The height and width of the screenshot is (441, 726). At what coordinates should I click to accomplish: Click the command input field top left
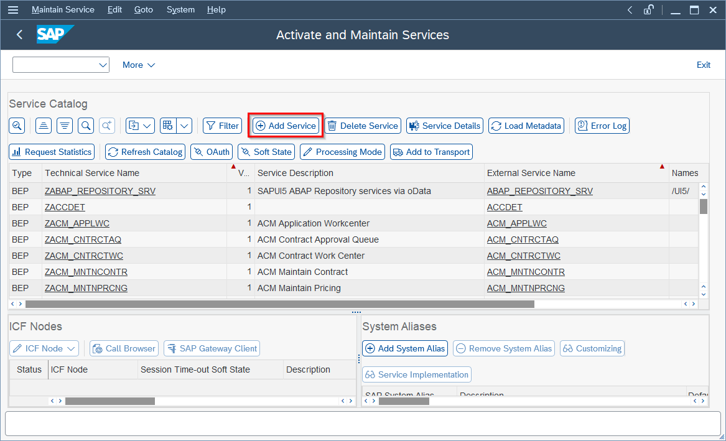[x=56, y=65]
